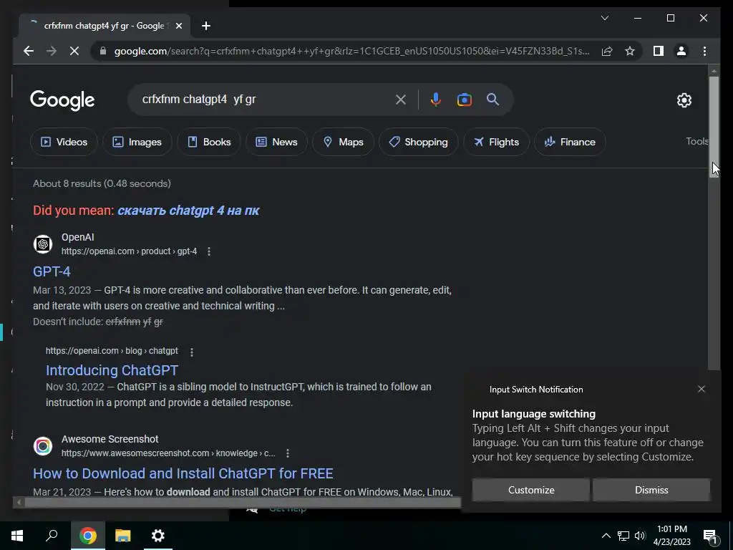This screenshot has width=733, height=550.
Task: Click the Google search magnifier button
Action: point(492,99)
